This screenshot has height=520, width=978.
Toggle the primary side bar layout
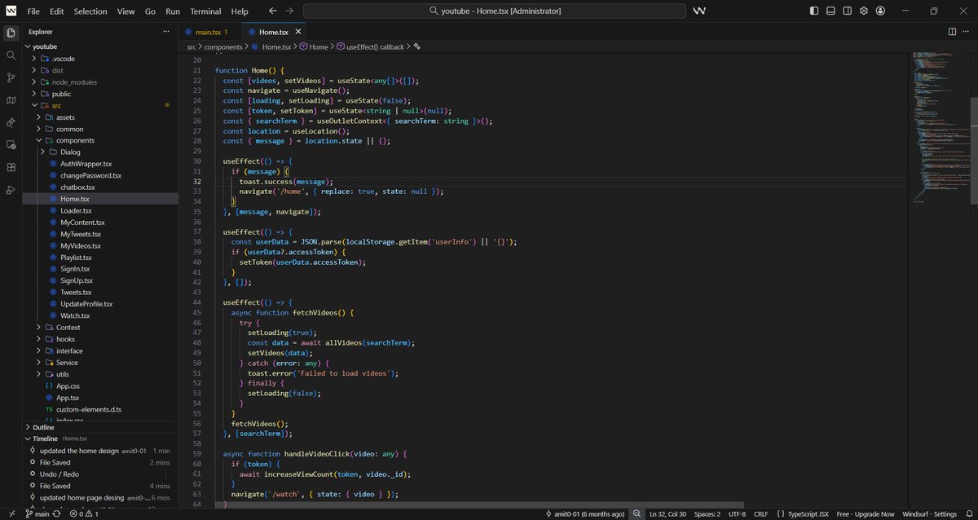click(x=814, y=11)
